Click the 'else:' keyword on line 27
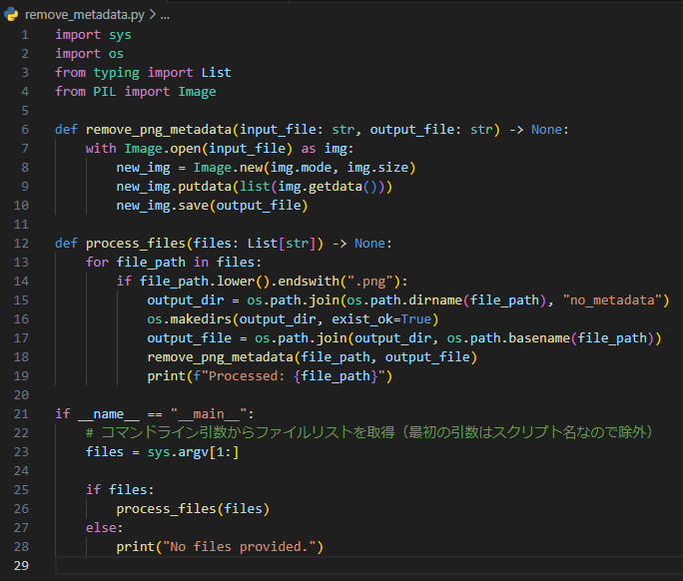The height and width of the screenshot is (581, 683). pyautogui.click(x=105, y=528)
